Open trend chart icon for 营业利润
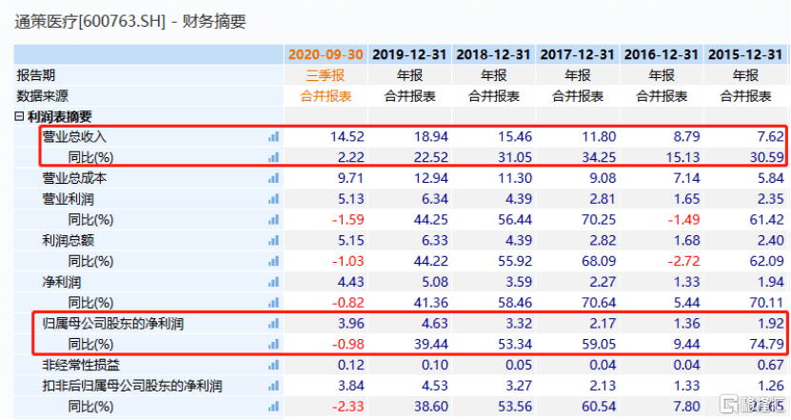The image size is (791, 420). tap(274, 199)
